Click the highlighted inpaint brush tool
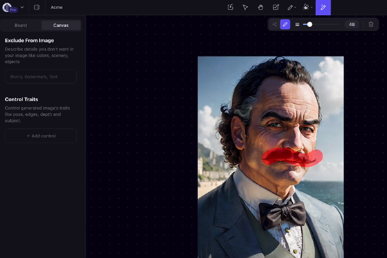Screen dimensions: 387x258 [x=323, y=7]
